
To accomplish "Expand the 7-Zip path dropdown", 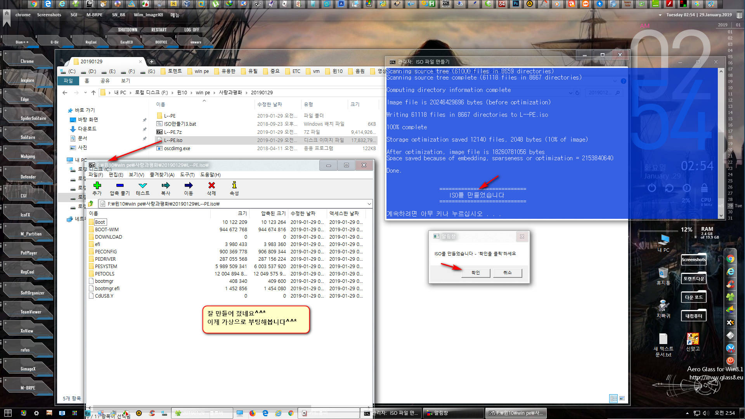I will (369, 204).
